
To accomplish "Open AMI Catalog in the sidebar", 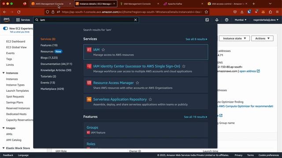I will tap(14, 140).
